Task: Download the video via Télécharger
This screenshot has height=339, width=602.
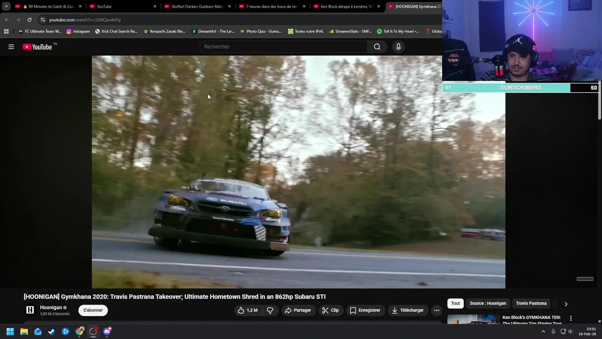Action: coord(408,310)
